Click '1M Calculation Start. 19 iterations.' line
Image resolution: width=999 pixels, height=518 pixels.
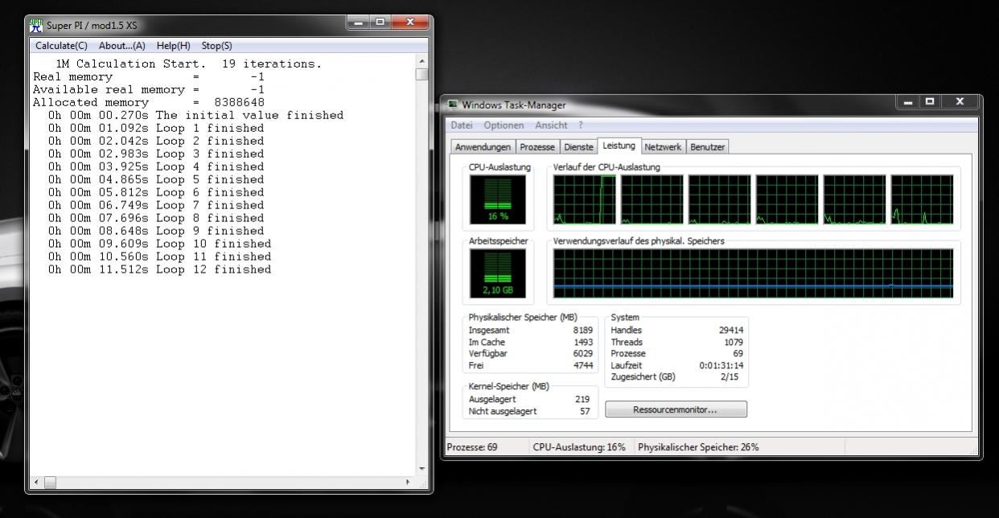(x=188, y=64)
